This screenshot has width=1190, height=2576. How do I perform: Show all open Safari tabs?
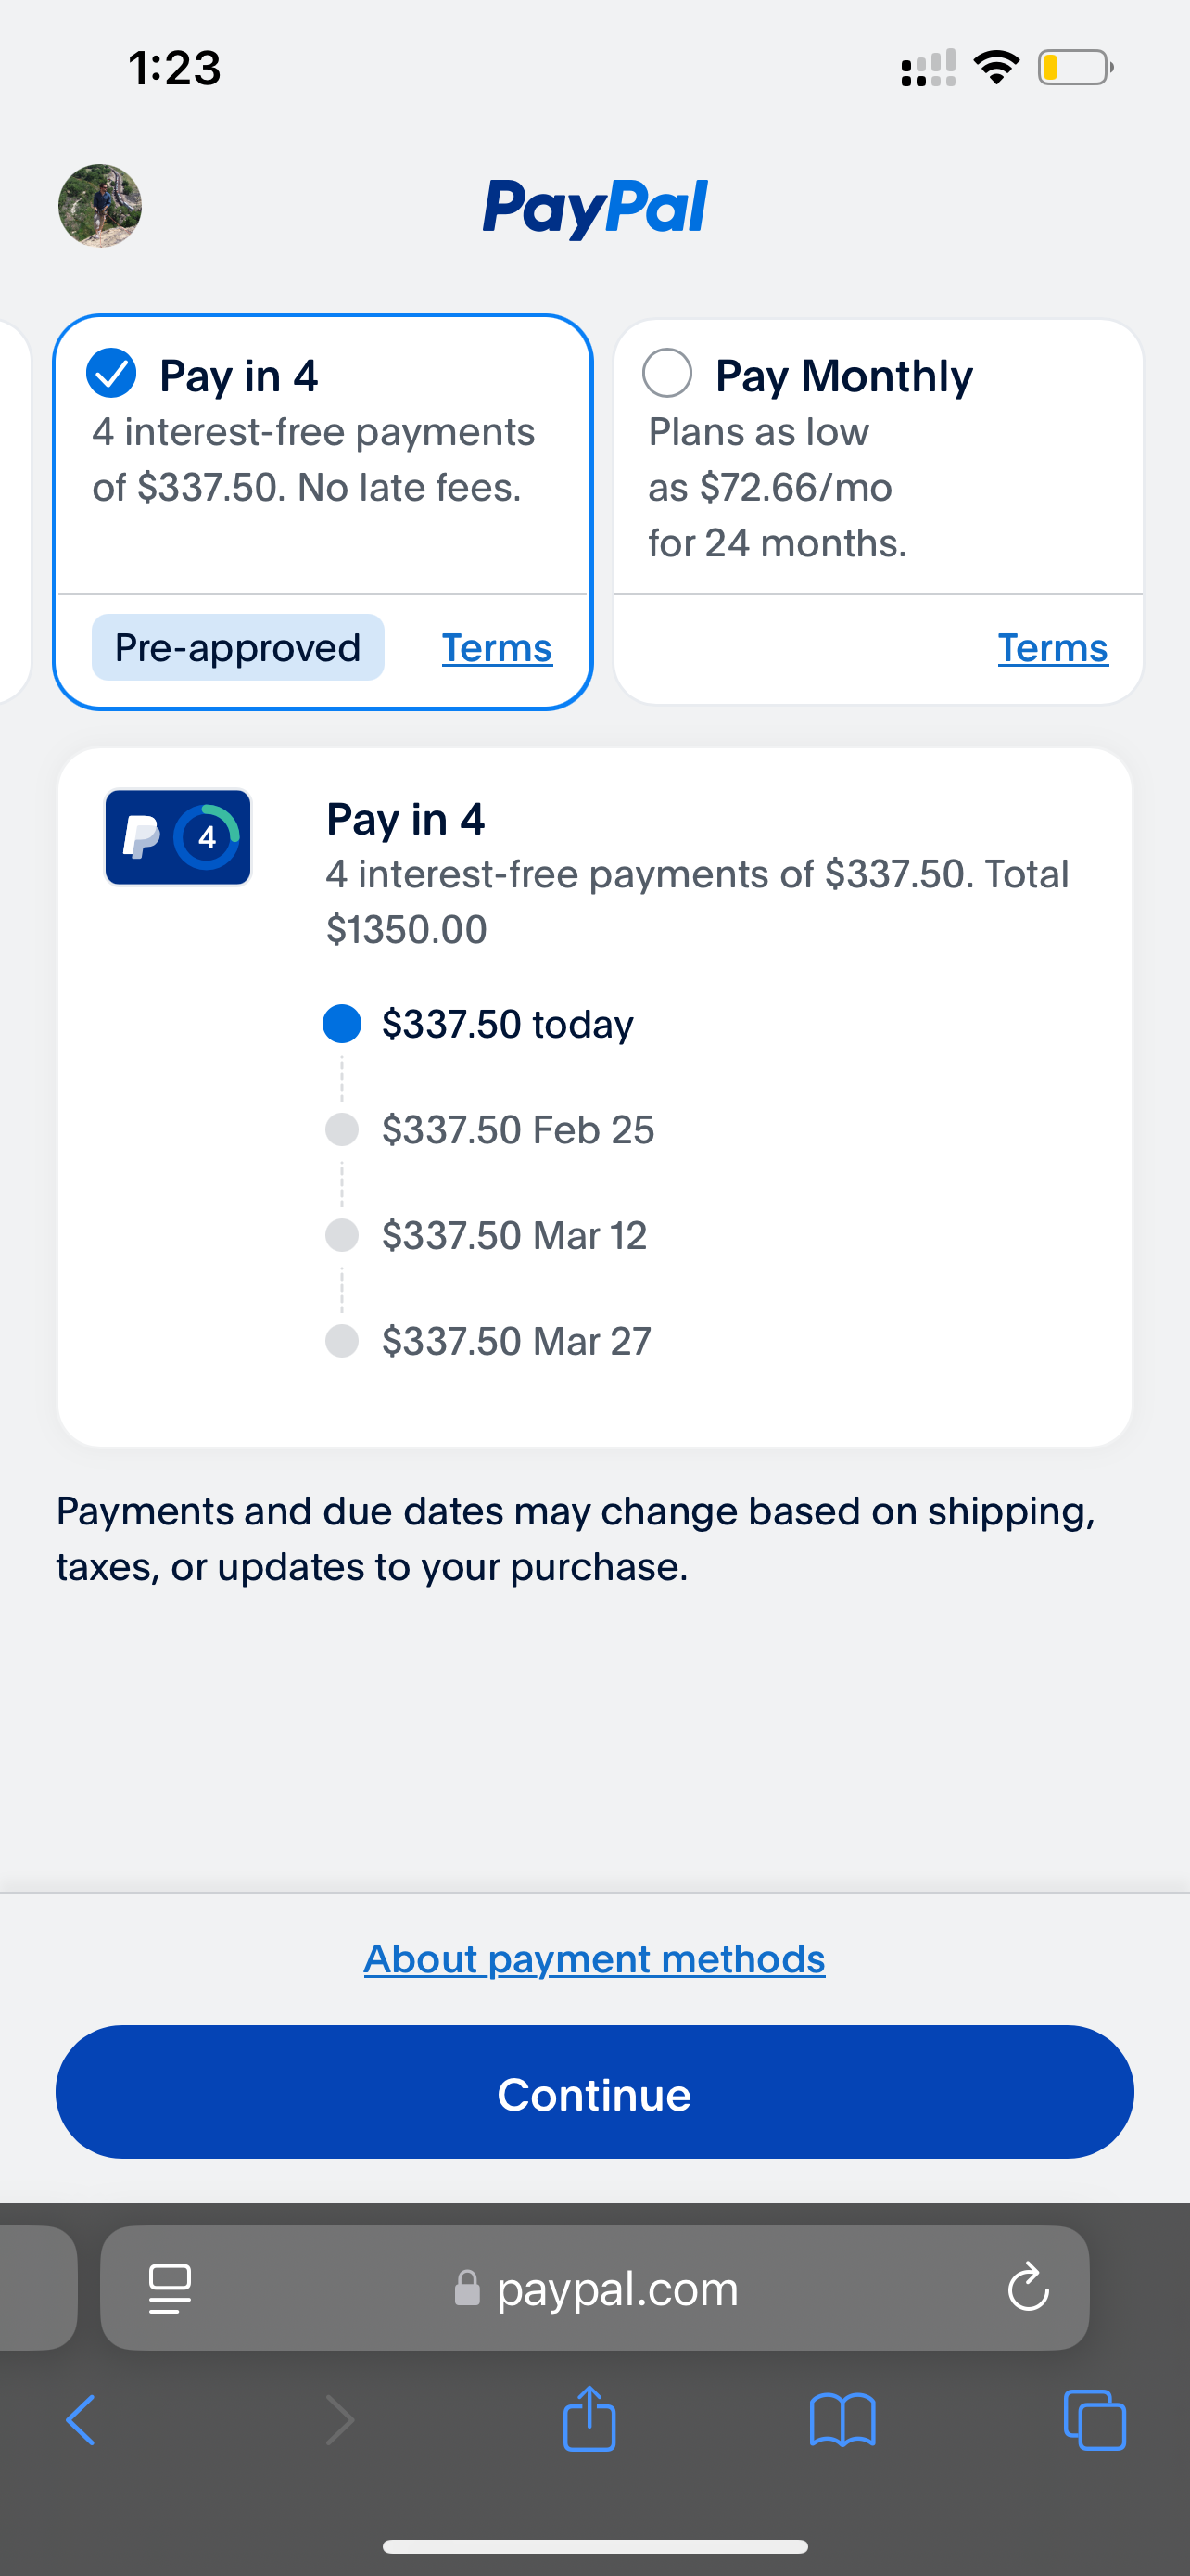coord(1095,2420)
